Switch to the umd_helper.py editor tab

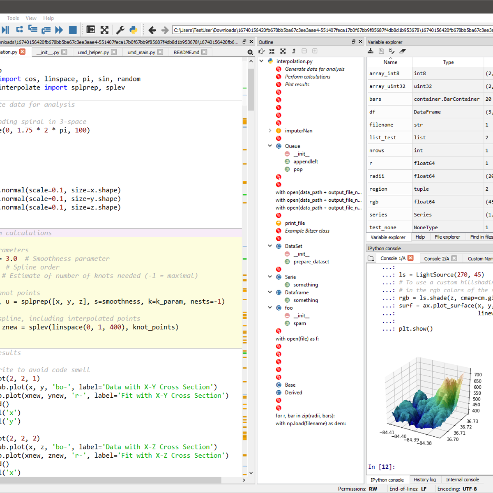tap(93, 52)
